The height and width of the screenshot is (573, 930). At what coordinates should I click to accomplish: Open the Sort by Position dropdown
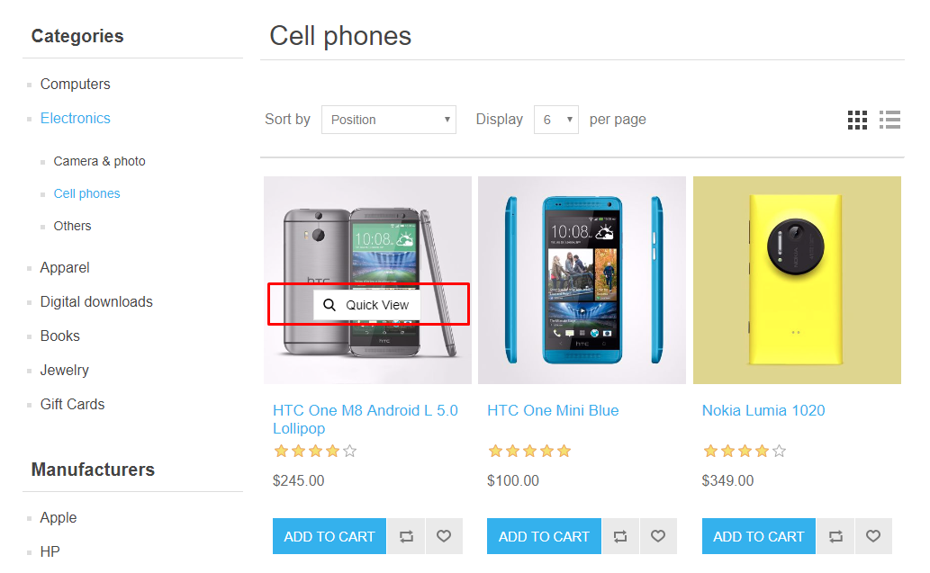[x=389, y=120]
